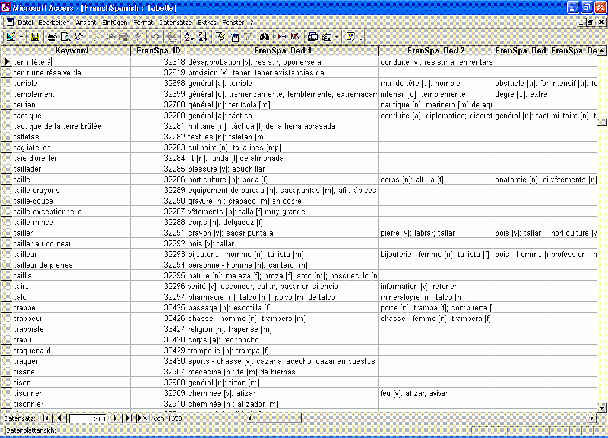Sort descending with Z-A icon
608x438 pixels.
pos(203,37)
